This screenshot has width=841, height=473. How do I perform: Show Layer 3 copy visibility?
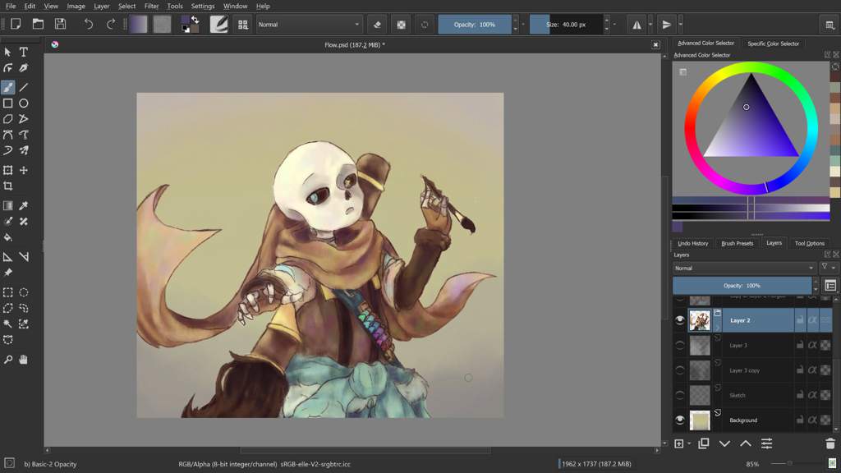click(x=680, y=370)
